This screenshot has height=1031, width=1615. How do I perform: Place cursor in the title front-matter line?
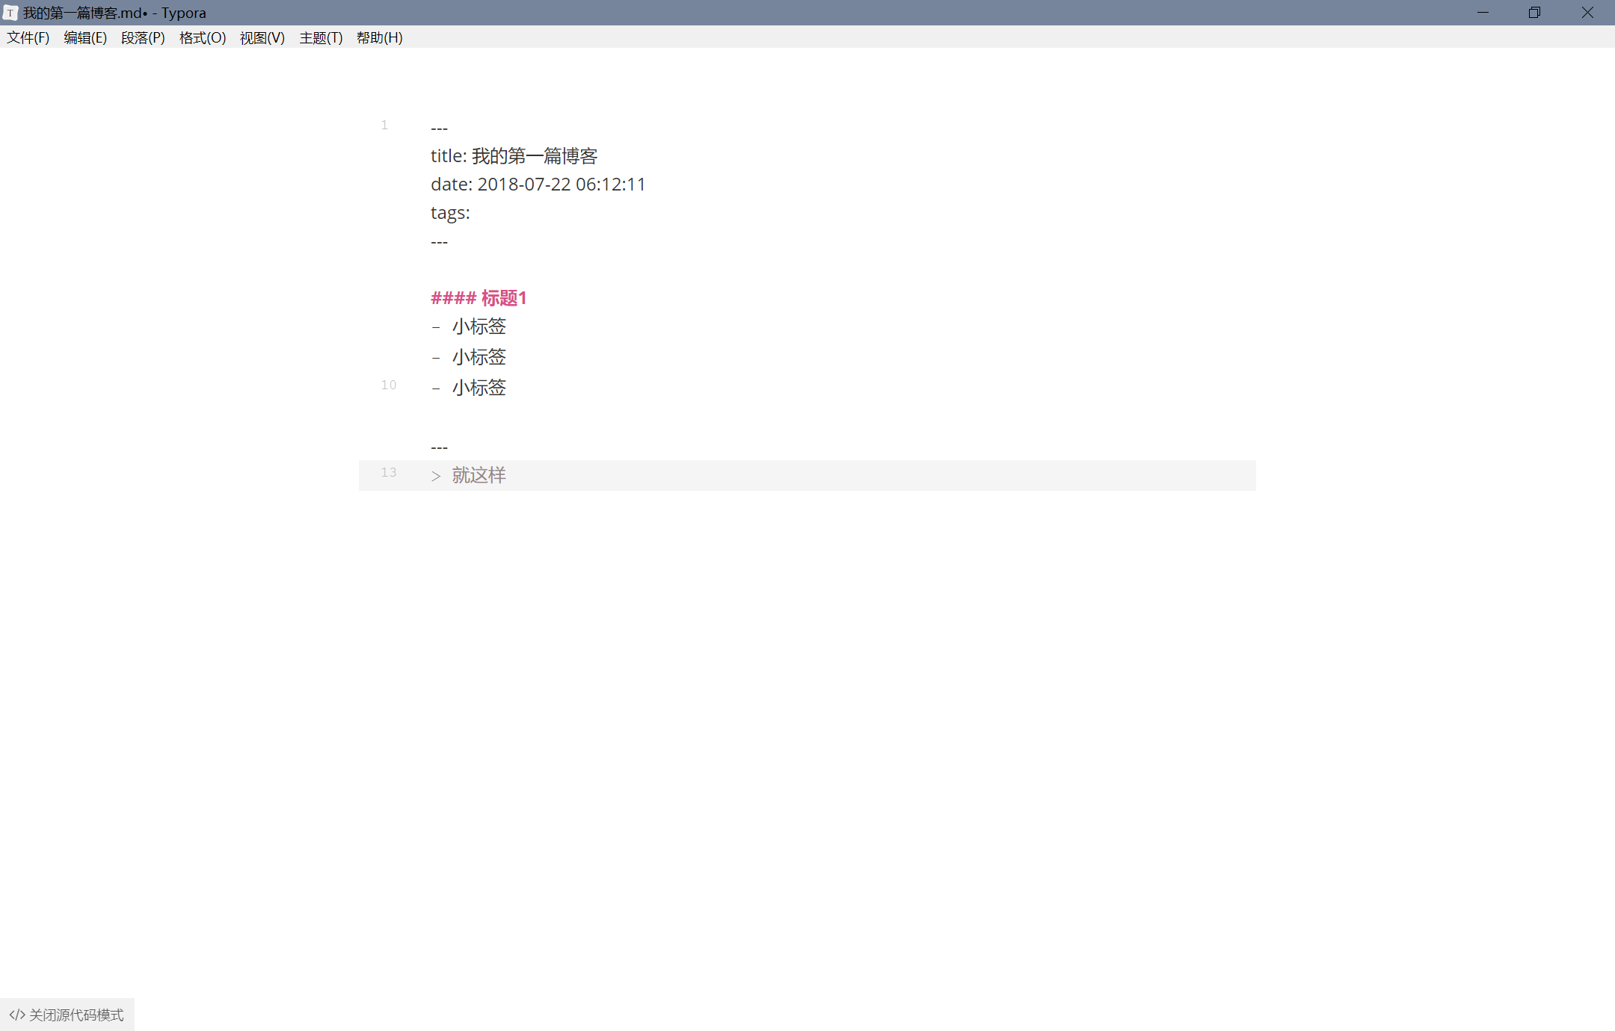click(x=514, y=156)
